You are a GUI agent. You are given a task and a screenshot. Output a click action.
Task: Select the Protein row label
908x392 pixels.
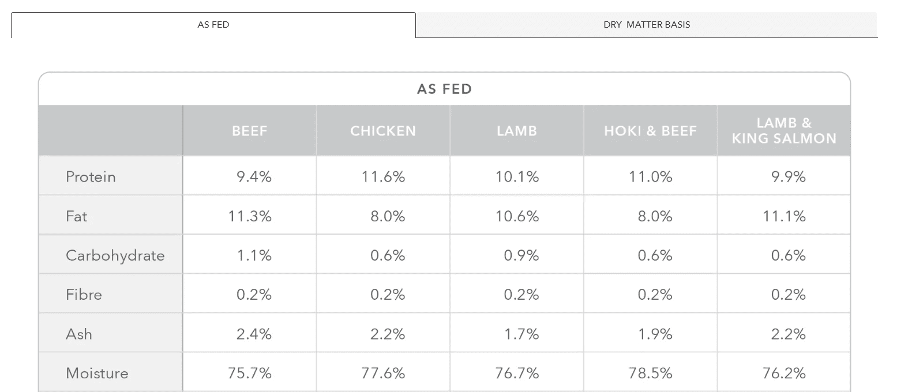pyautogui.click(x=91, y=176)
